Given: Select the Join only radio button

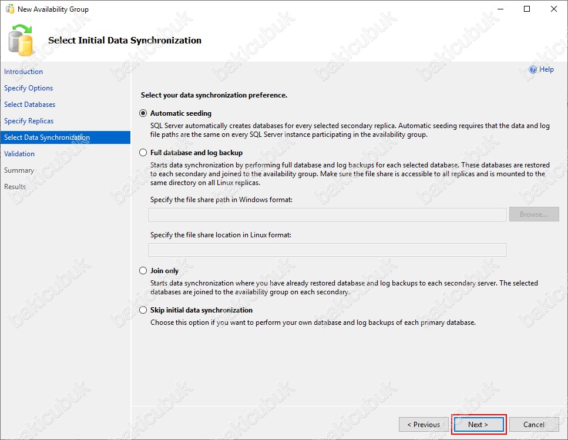Looking at the screenshot, I should pyautogui.click(x=143, y=271).
